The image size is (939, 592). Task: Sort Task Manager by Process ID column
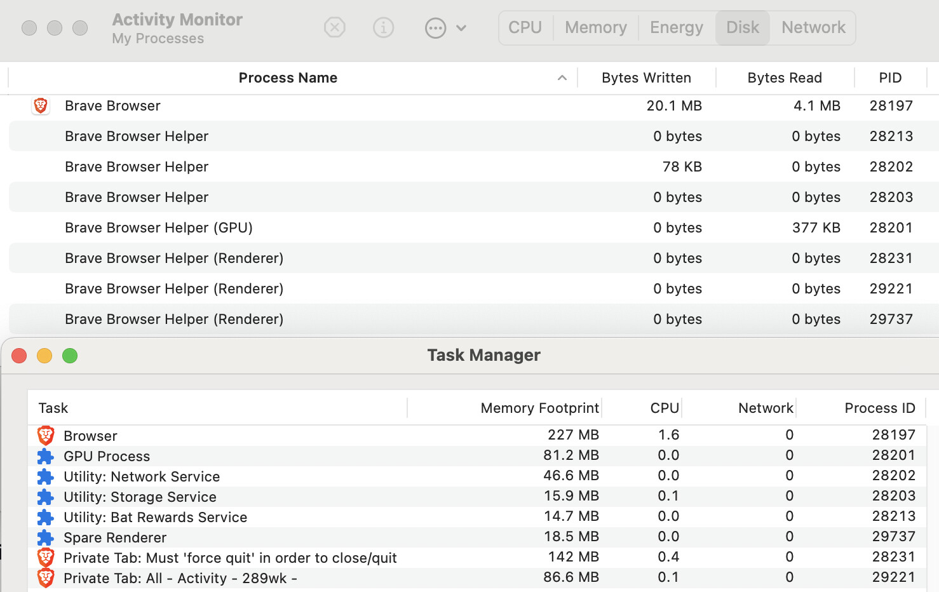[880, 408]
